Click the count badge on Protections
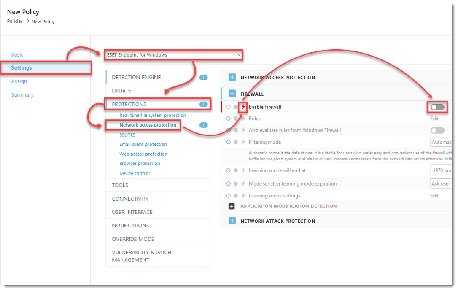The image size is (458, 291). pos(203,104)
